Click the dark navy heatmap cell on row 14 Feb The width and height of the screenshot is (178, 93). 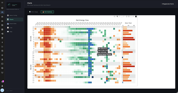coord(93,77)
